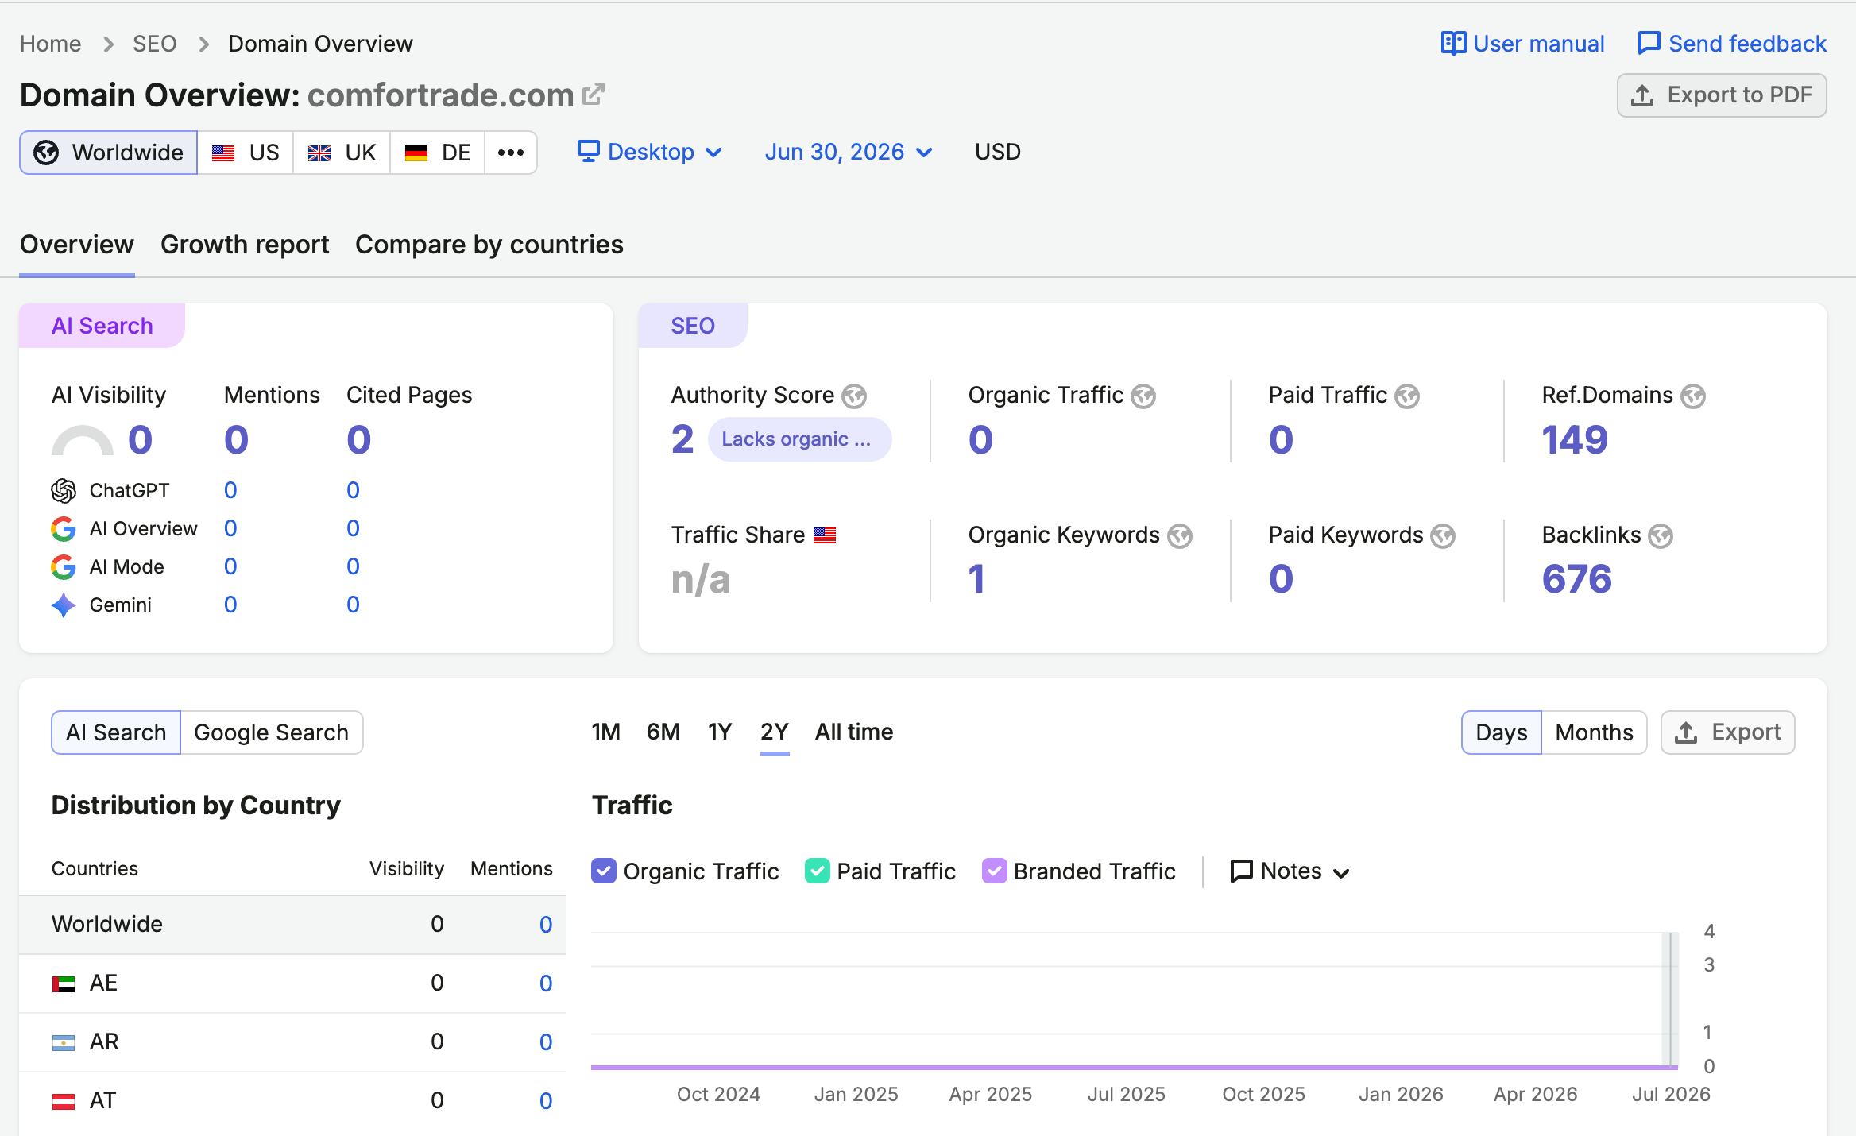
Task: Open comfortrade.com external link icon
Action: point(593,95)
